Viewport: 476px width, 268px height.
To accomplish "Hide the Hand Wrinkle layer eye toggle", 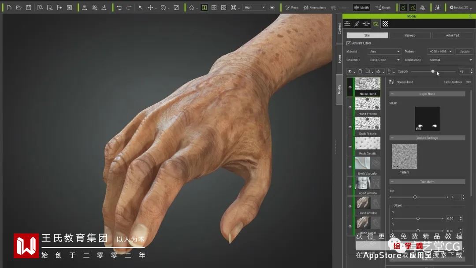I will [350, 206].
